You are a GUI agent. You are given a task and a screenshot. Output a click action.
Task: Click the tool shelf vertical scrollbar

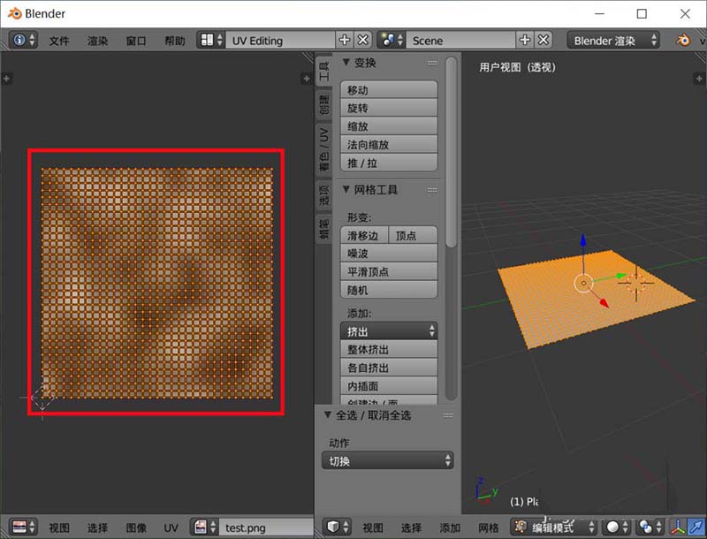(x=451, y=152)
